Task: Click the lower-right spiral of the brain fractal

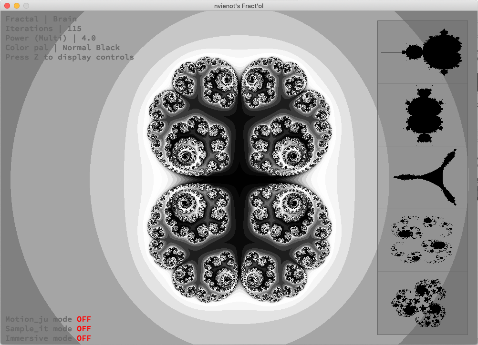Action: (293, 203)
